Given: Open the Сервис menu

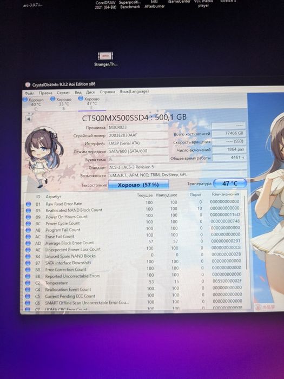Looking at the screenshot, I should point(63,93).
